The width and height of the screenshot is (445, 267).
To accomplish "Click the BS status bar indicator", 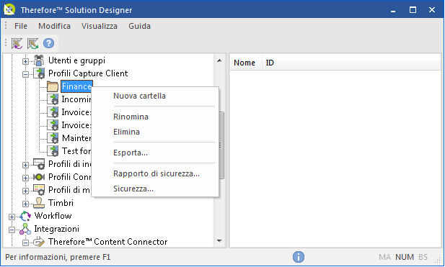I will point(423,257).
